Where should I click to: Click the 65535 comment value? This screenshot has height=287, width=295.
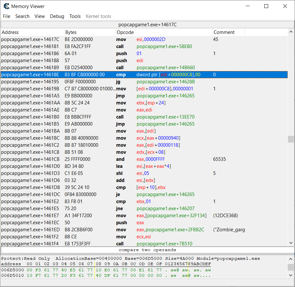[x=219, y=159]
